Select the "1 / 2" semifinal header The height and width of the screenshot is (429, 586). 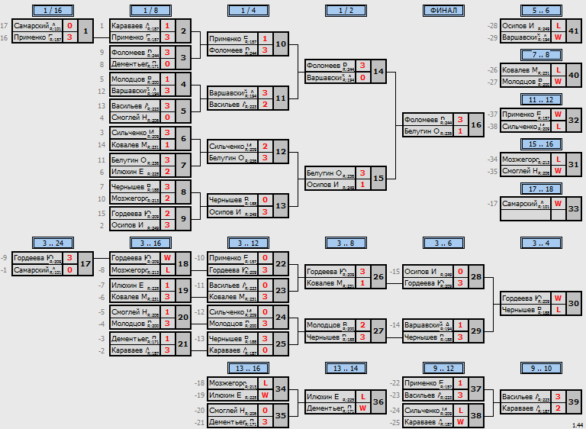pos(346,11)
